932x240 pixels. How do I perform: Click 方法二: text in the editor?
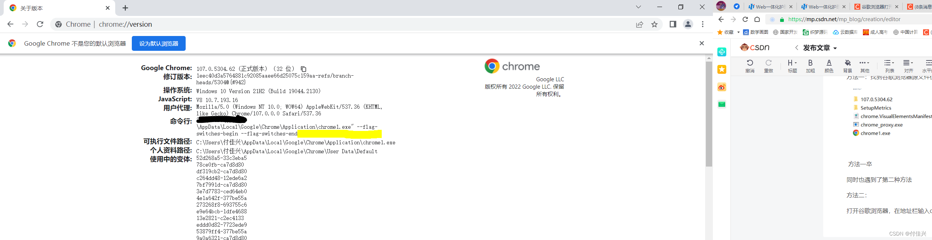[857, 195]
